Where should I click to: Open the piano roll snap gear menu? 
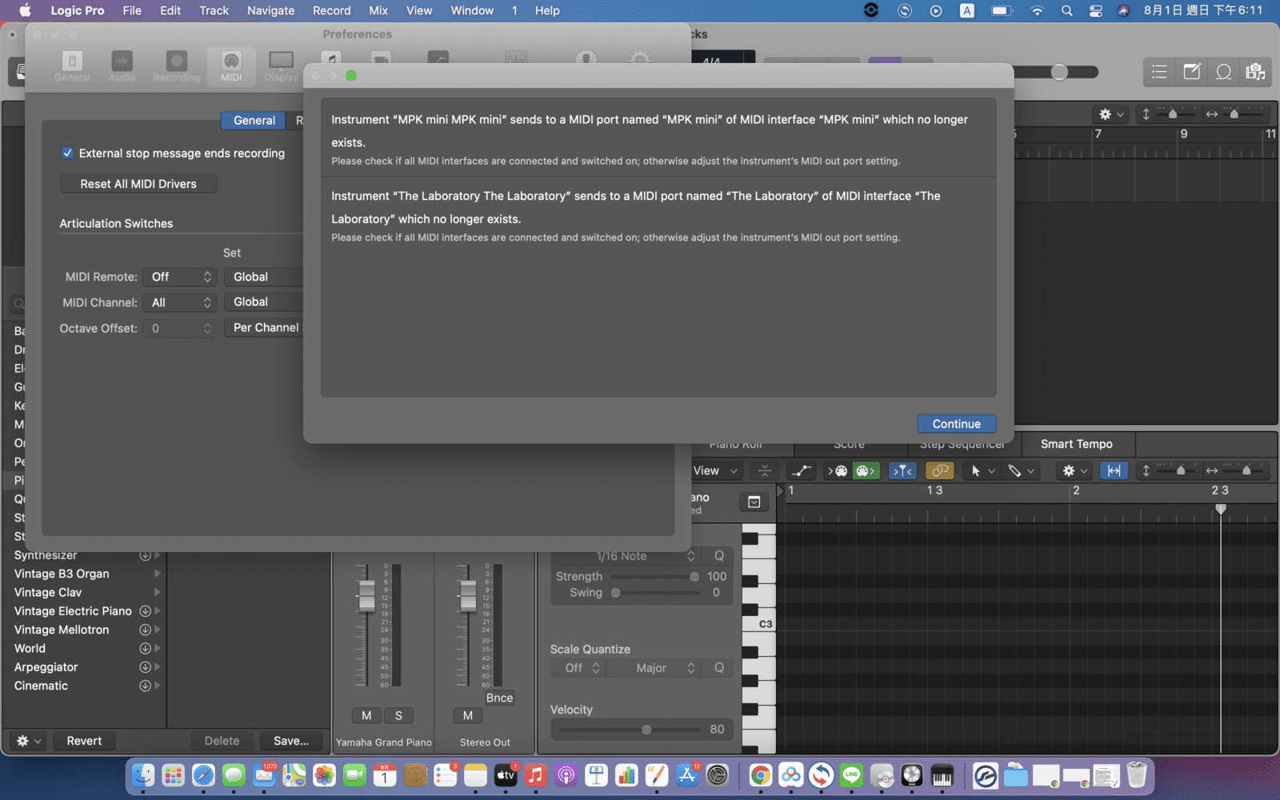point(1074,470)
